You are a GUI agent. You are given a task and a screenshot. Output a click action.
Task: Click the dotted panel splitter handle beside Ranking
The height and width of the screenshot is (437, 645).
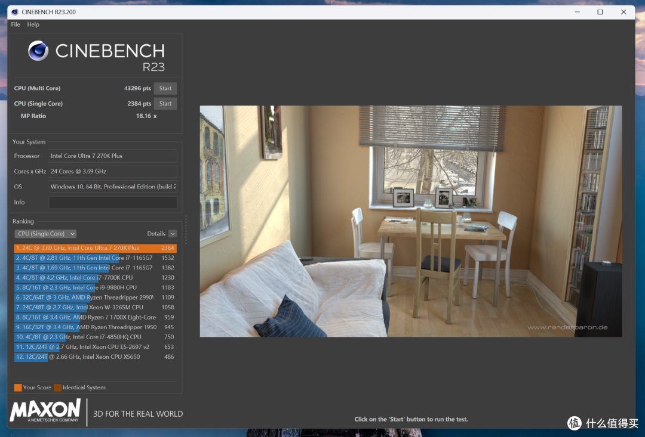(186, 230)
